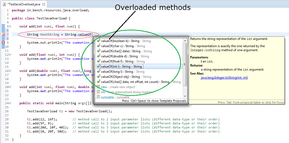The height and width of the screenshot is (143, 289).
Task: Click the 't1.add(5f, 9);' statement
Action: pyautogui.click(x=40, y=124)
